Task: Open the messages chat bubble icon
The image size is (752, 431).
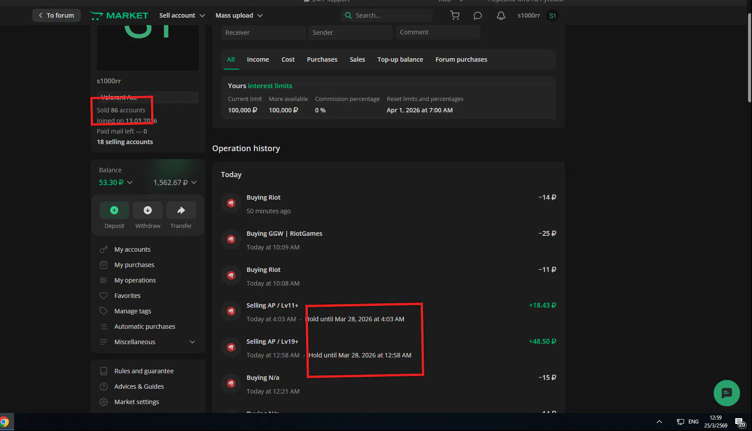Action: click(x=478, y=15)
